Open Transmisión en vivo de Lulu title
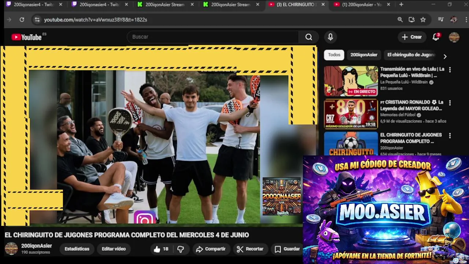The width and height of the screenshot is (469, 264). [x=412, y=72]
